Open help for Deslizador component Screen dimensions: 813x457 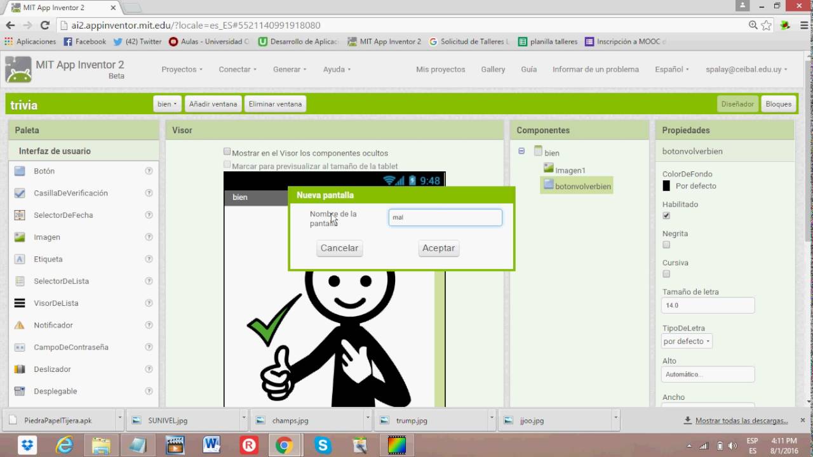pyautogui.click(x=149, y=369)
